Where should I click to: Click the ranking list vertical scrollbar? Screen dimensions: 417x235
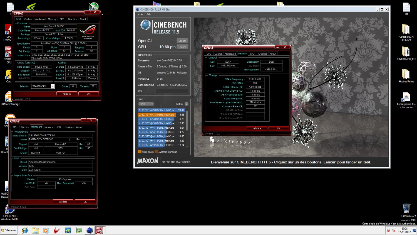pyautogui.click(x=187, y=128)
